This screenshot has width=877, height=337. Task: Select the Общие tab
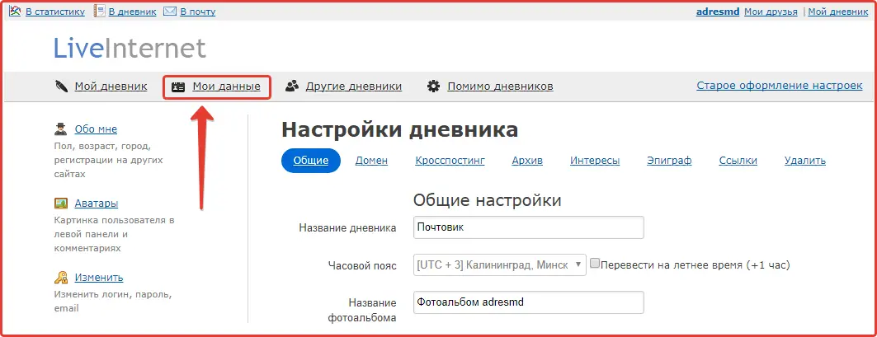[x=310, y=161]
